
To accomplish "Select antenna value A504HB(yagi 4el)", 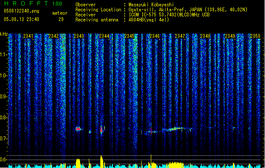I will [x=149, y=20].
